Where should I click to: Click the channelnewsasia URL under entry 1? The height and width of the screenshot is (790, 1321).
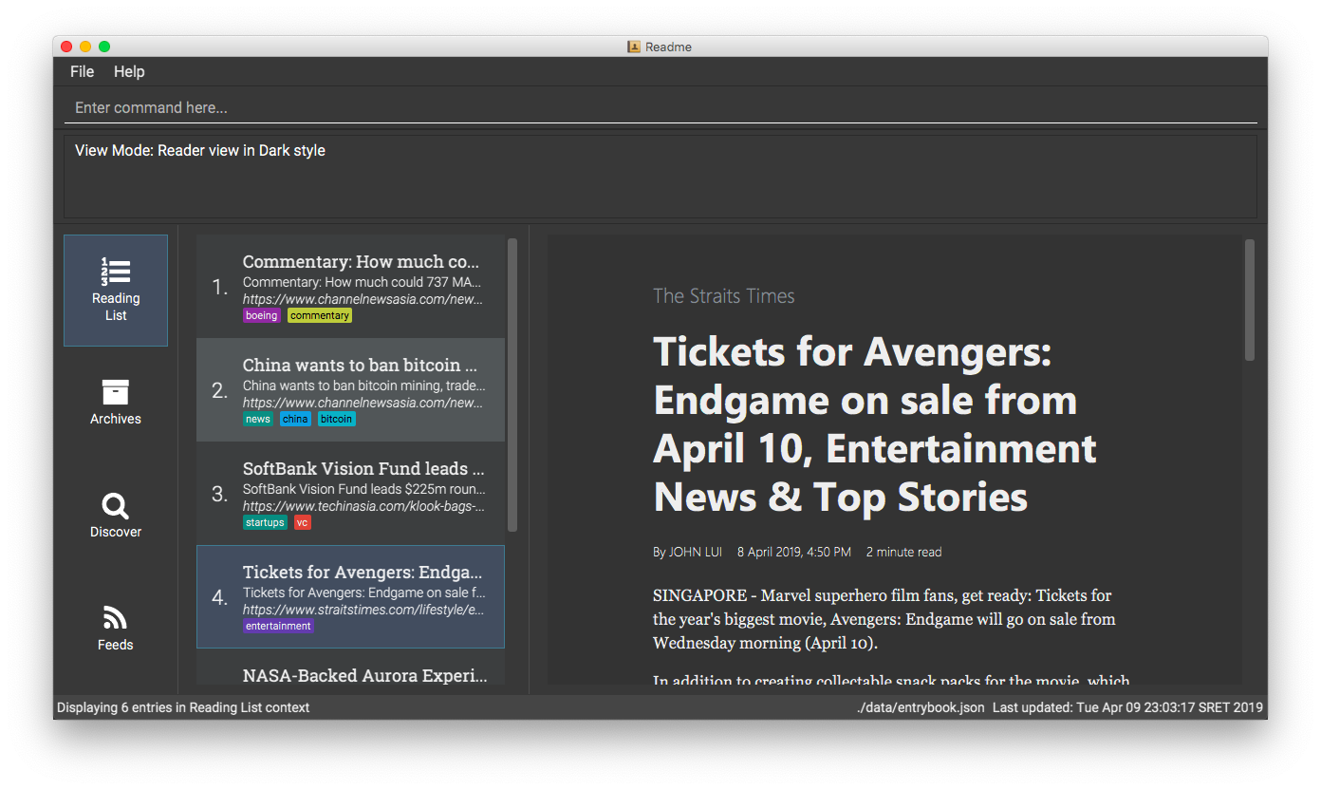coord(363,299)
